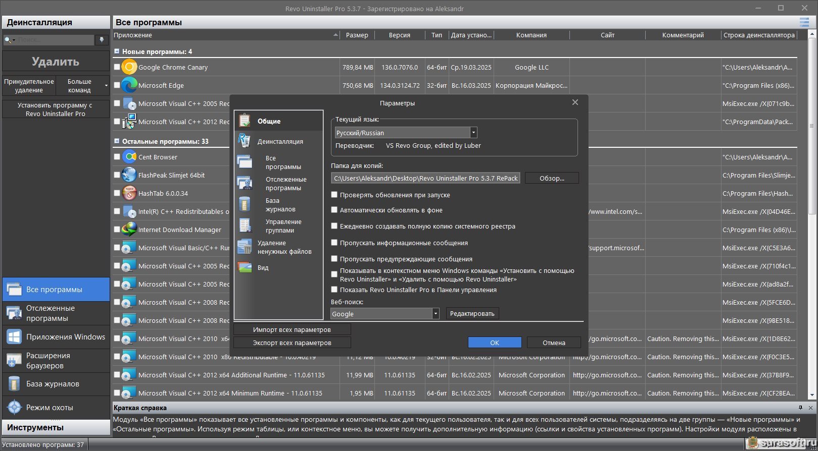Select 'Вид' settings section icon

(x=245, y=267)
